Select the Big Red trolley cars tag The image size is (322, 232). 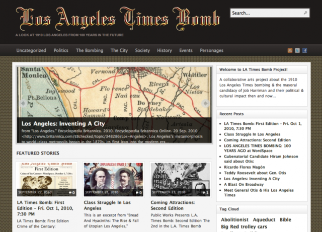(244, 226)
